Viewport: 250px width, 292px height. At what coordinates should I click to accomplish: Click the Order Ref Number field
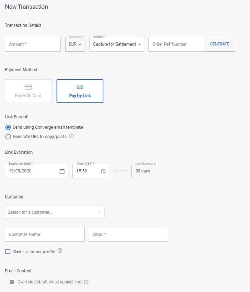[176, 44]
